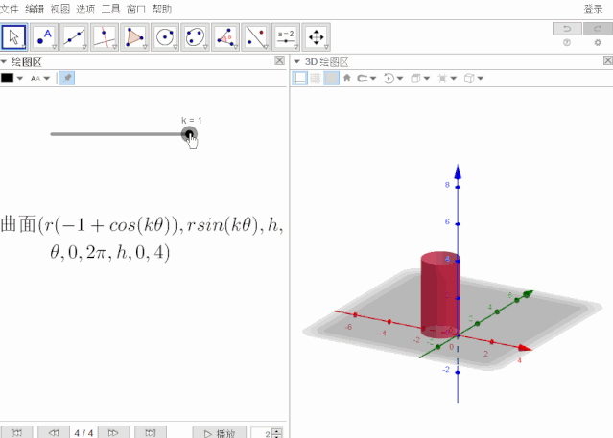Click the surface formula text
Viewport: 613px width, 438px height.
tap(142, 238)
